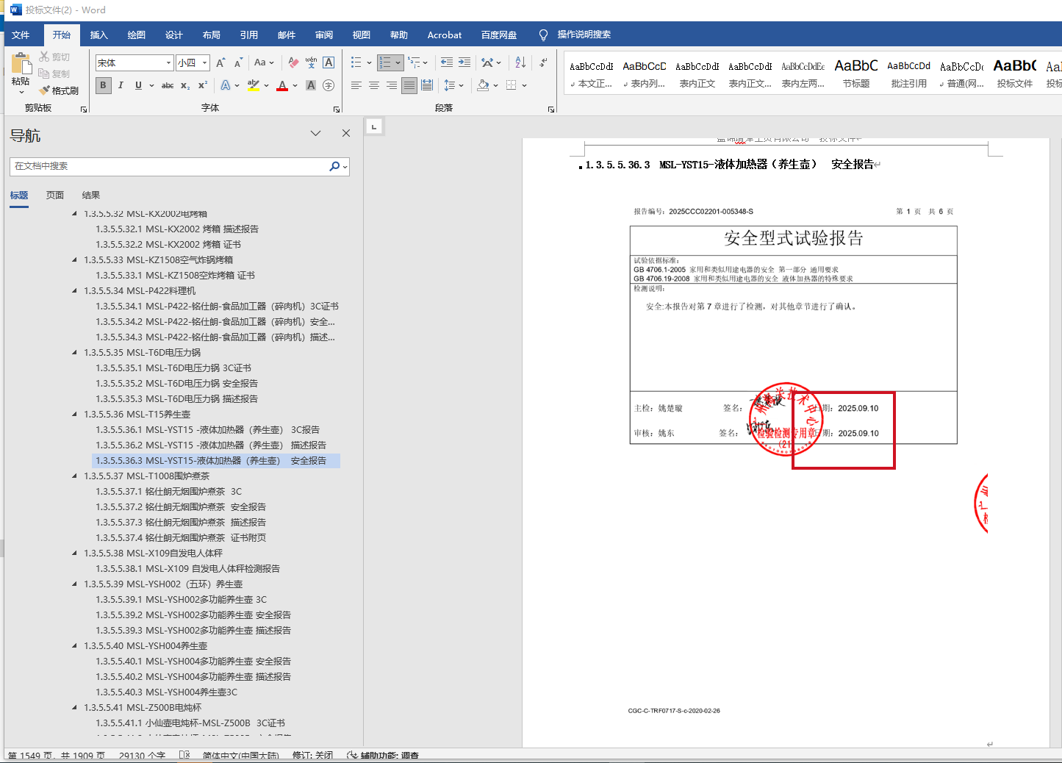The image size is (1062, 763).
Task: Click the Paste clipboard icon
Action: pos(21,63)
